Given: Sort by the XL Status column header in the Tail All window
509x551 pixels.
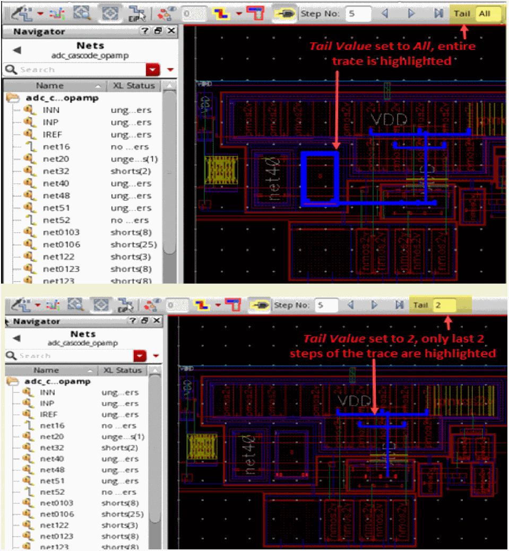Looking at the screenshot, I should click(134, 85).
